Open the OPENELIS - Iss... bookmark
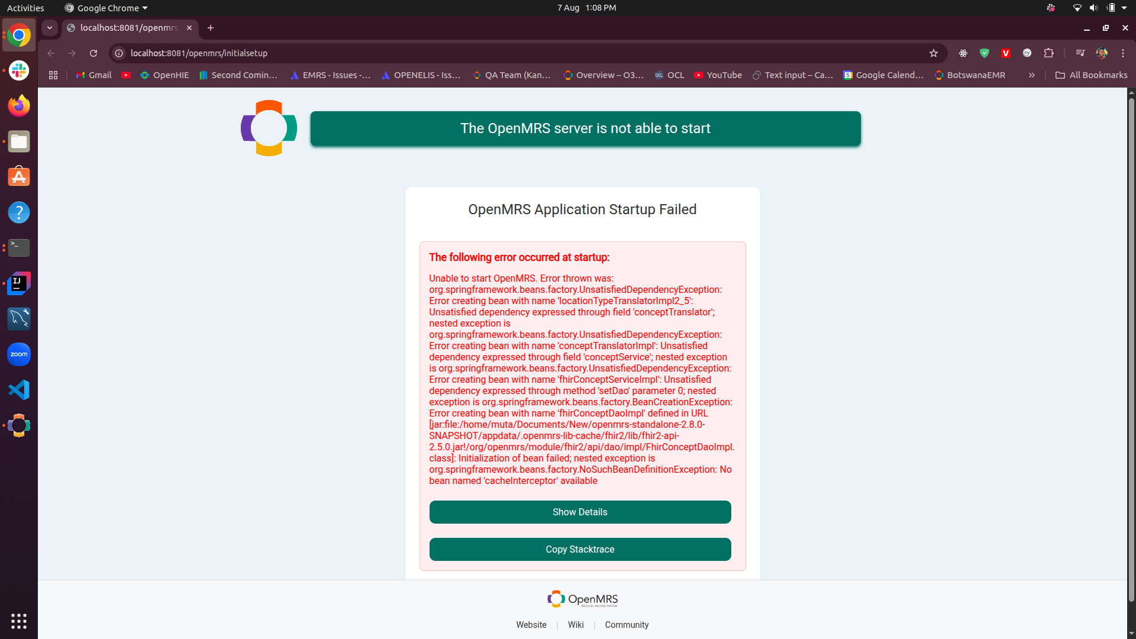Image resolution: width=1136 pixels, height=639 pixels. pyautogui.click(x=421, y=75)
